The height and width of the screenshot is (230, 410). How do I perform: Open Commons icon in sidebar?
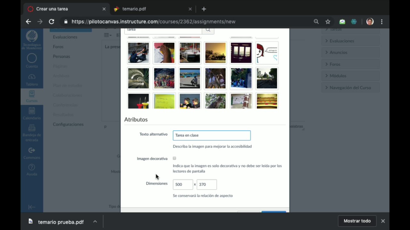[32, 153]
